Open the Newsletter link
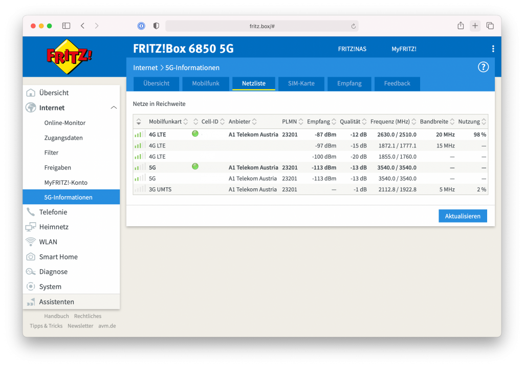 tap(80, 326)
